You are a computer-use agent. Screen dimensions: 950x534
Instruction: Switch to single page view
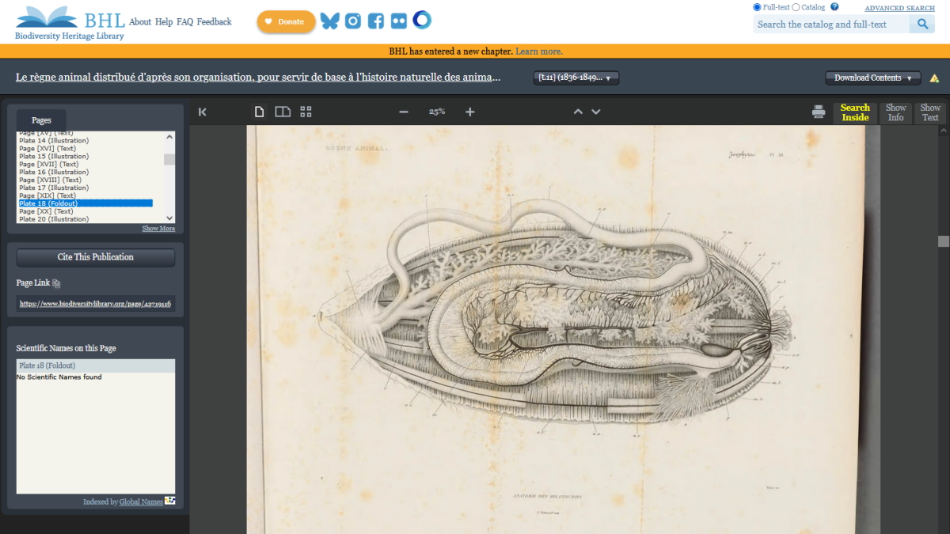259,112
